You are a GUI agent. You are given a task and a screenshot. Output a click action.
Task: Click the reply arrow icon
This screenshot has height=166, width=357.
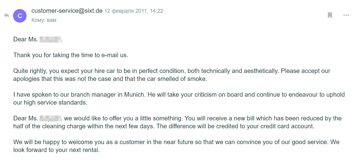tap(7, 16)
